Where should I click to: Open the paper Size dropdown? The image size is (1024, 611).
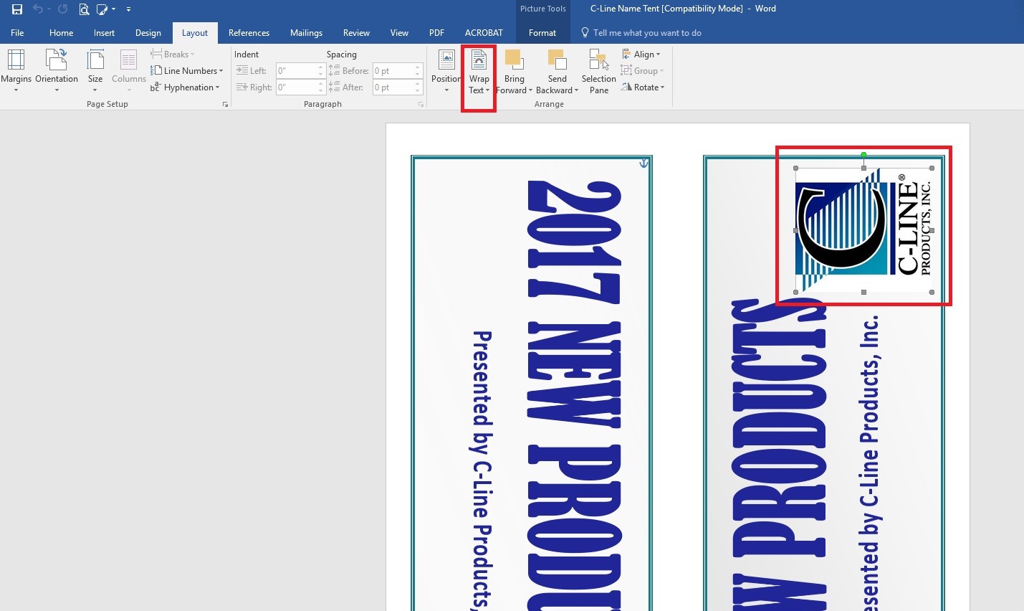click(95, 72)
